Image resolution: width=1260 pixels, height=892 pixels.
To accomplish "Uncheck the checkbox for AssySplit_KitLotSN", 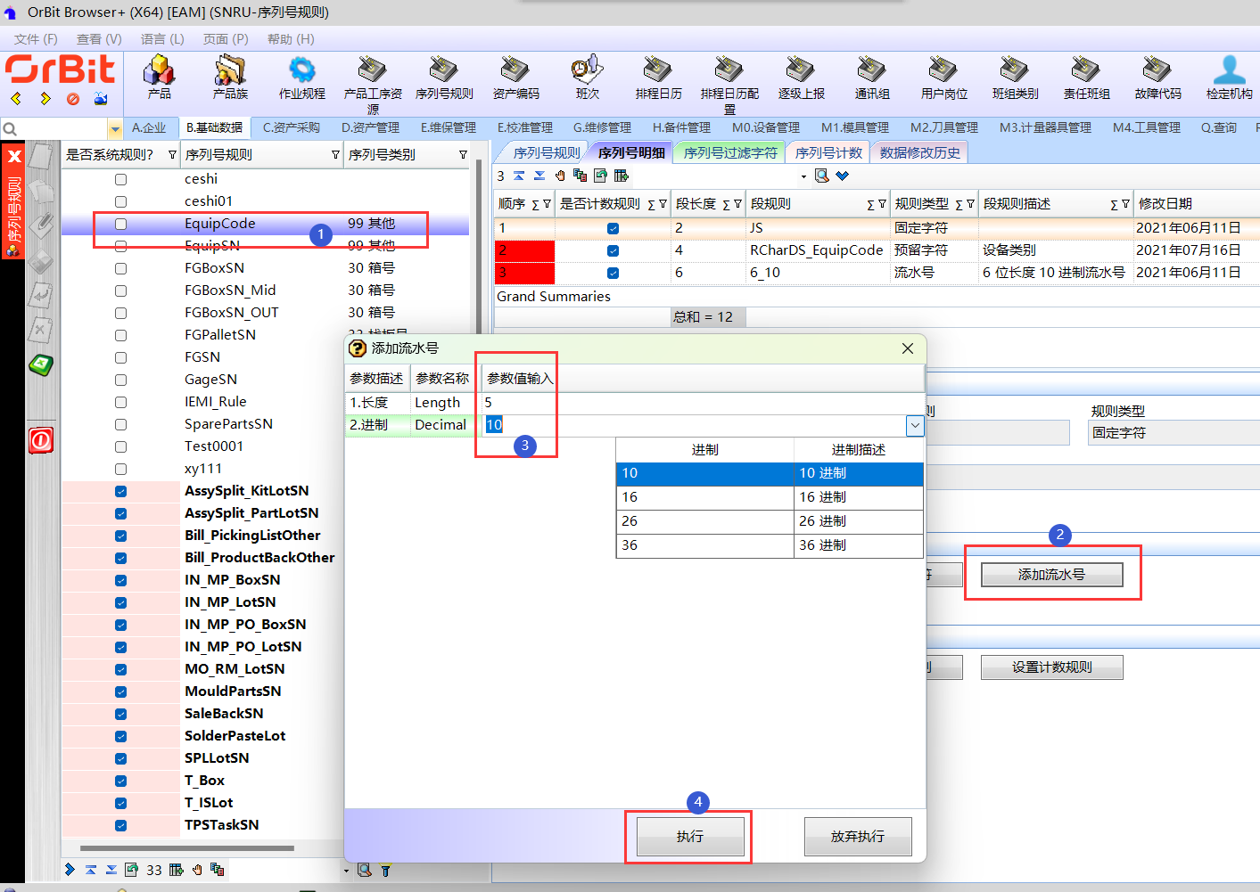I will point(121,491).
